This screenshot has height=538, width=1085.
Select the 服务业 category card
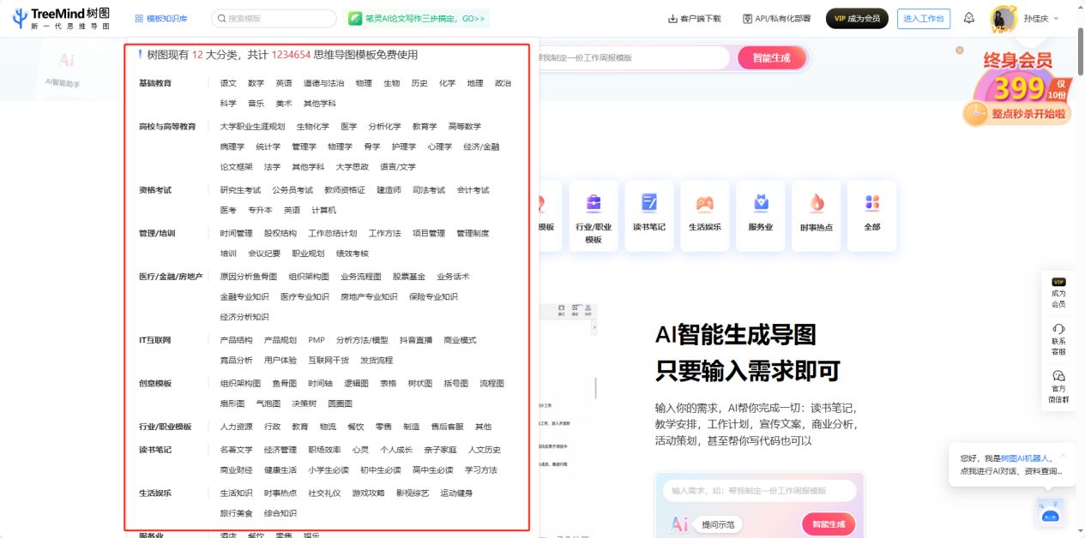[x=761, y=216]
